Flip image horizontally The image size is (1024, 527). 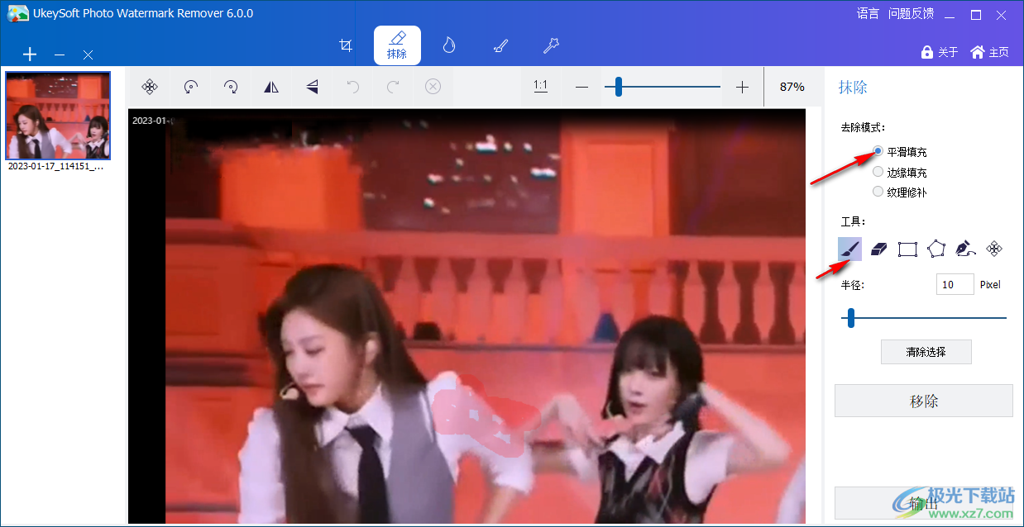click(271, 86)
